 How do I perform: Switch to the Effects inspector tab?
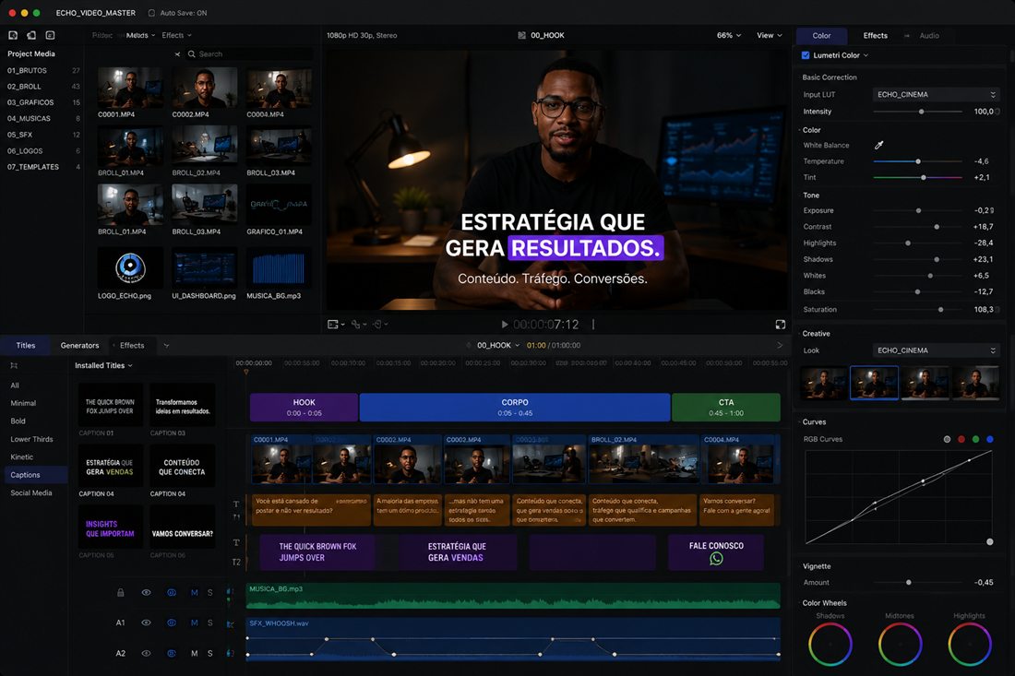tap(875, 36)
